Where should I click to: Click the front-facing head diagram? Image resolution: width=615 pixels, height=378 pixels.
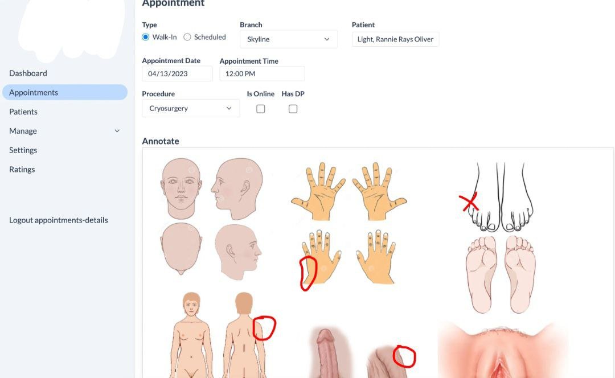point(181,188)
